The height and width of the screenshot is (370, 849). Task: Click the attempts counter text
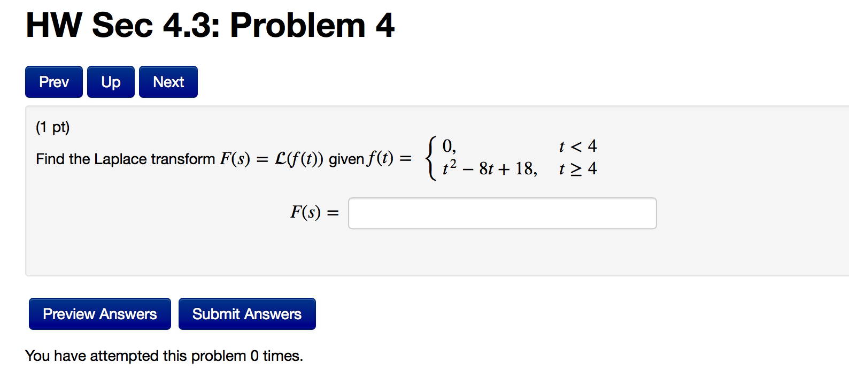point(164,355)
